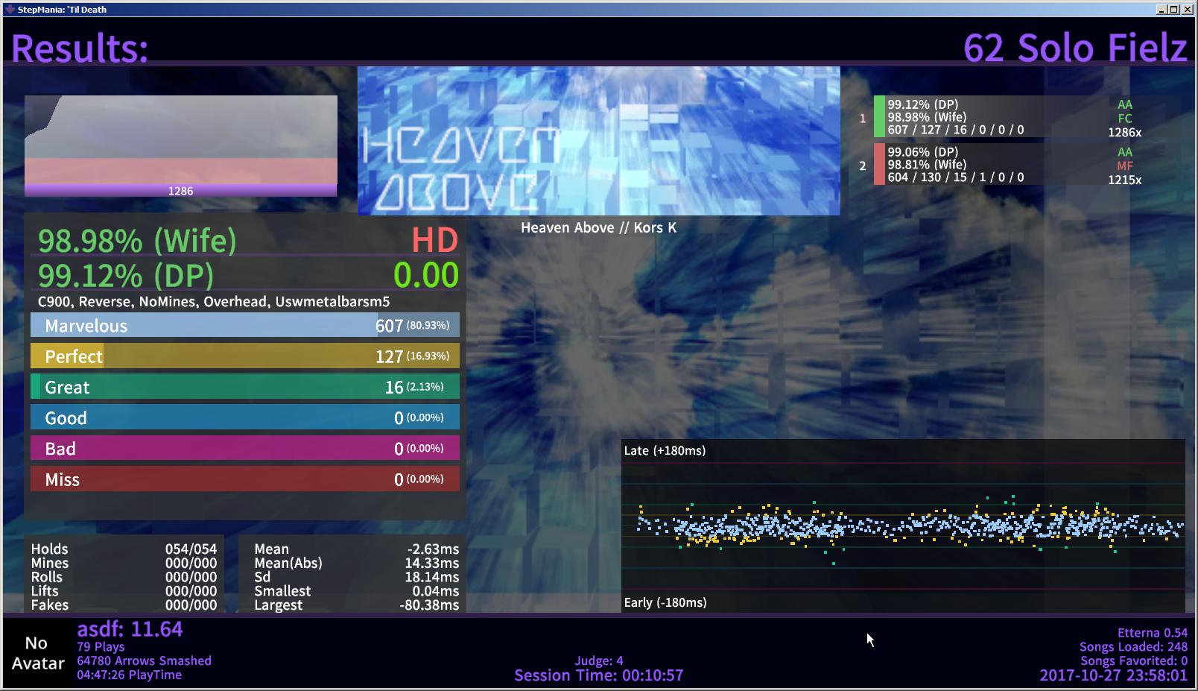This screenshot has height=691, width=1198.
Task: Click the life graph with 1286 combo
Action: coord(180,145)
